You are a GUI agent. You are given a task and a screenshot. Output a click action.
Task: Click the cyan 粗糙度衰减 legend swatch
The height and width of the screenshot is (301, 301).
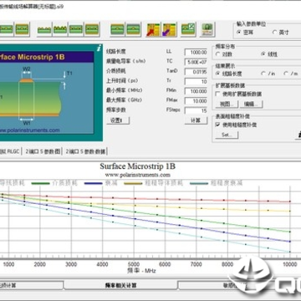[x=199, y=183]
